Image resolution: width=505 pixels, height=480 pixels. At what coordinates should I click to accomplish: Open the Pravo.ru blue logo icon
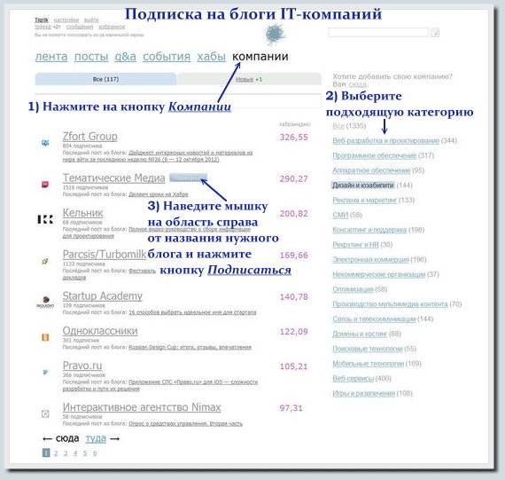click(45, 373)
